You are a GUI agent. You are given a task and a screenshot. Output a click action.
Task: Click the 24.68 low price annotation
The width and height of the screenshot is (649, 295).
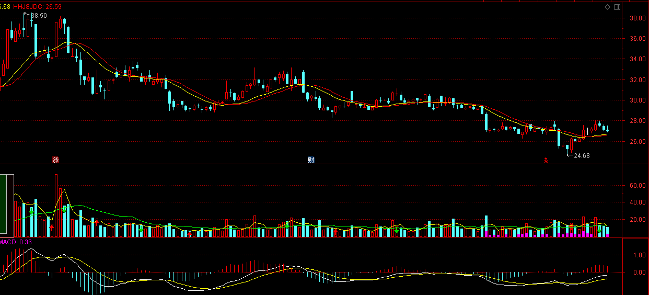click(581, 155)
